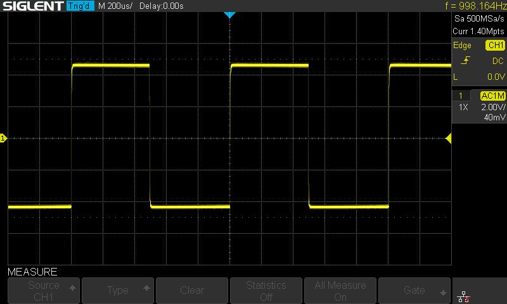507x304 pixels.
Task: Click the CH1 trigger source badge
Action: point(495,45)
